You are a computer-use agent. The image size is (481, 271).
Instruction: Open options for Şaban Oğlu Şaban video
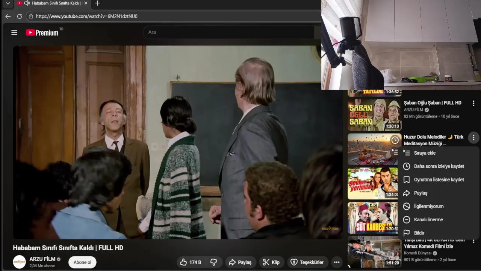coord(473,103)
